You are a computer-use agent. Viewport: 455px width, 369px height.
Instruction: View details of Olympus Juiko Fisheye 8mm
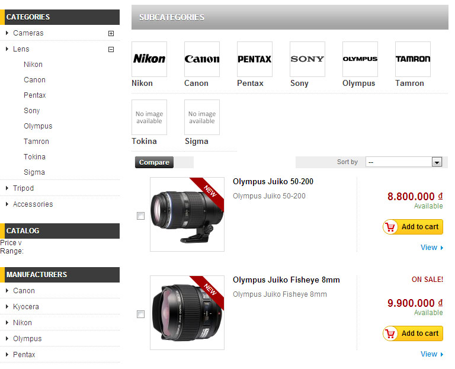point(429,354)
